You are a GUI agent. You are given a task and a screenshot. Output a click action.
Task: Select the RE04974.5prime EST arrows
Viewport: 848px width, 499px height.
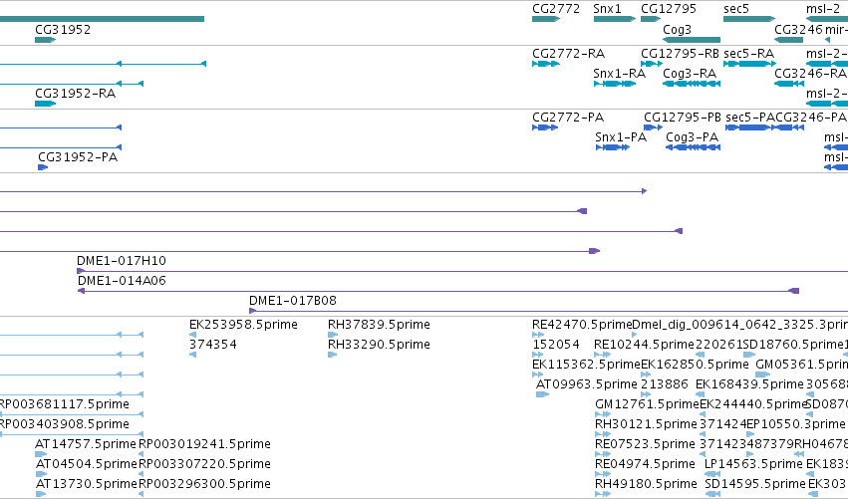pyautogui.click(x=603, y=474)
